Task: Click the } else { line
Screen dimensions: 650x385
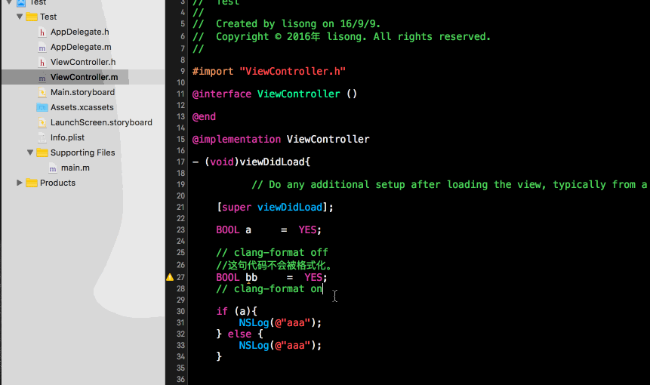Action: 239,334
